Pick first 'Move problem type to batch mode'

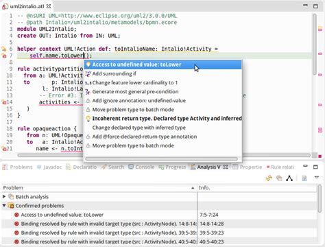(162, 110)
